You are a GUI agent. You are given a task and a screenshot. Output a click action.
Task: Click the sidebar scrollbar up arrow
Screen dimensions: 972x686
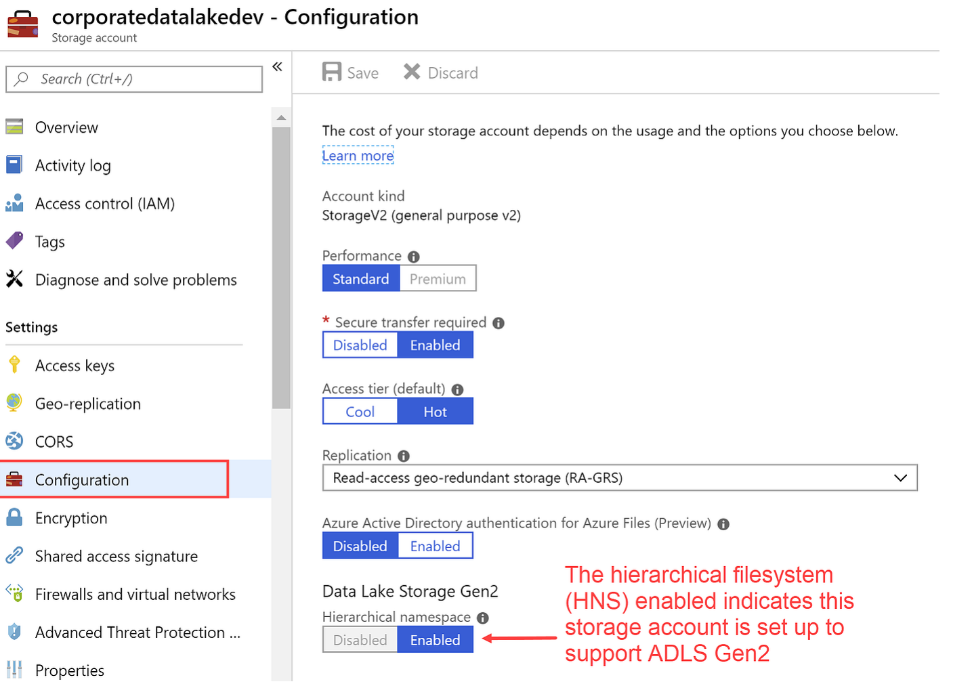point(281,118)
